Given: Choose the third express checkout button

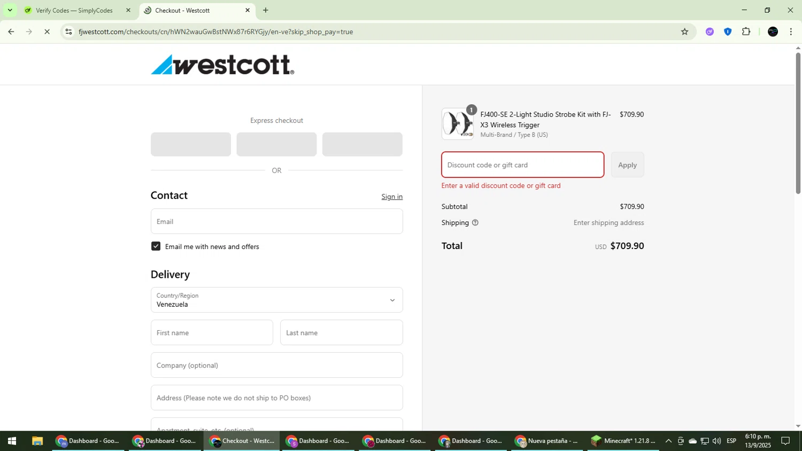Looking at the screenshot, I should [362, 144].
